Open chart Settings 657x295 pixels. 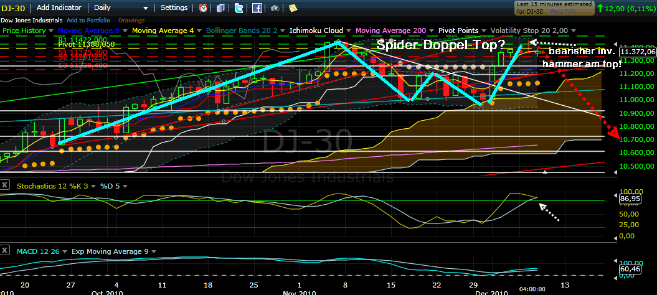[174, 7]
